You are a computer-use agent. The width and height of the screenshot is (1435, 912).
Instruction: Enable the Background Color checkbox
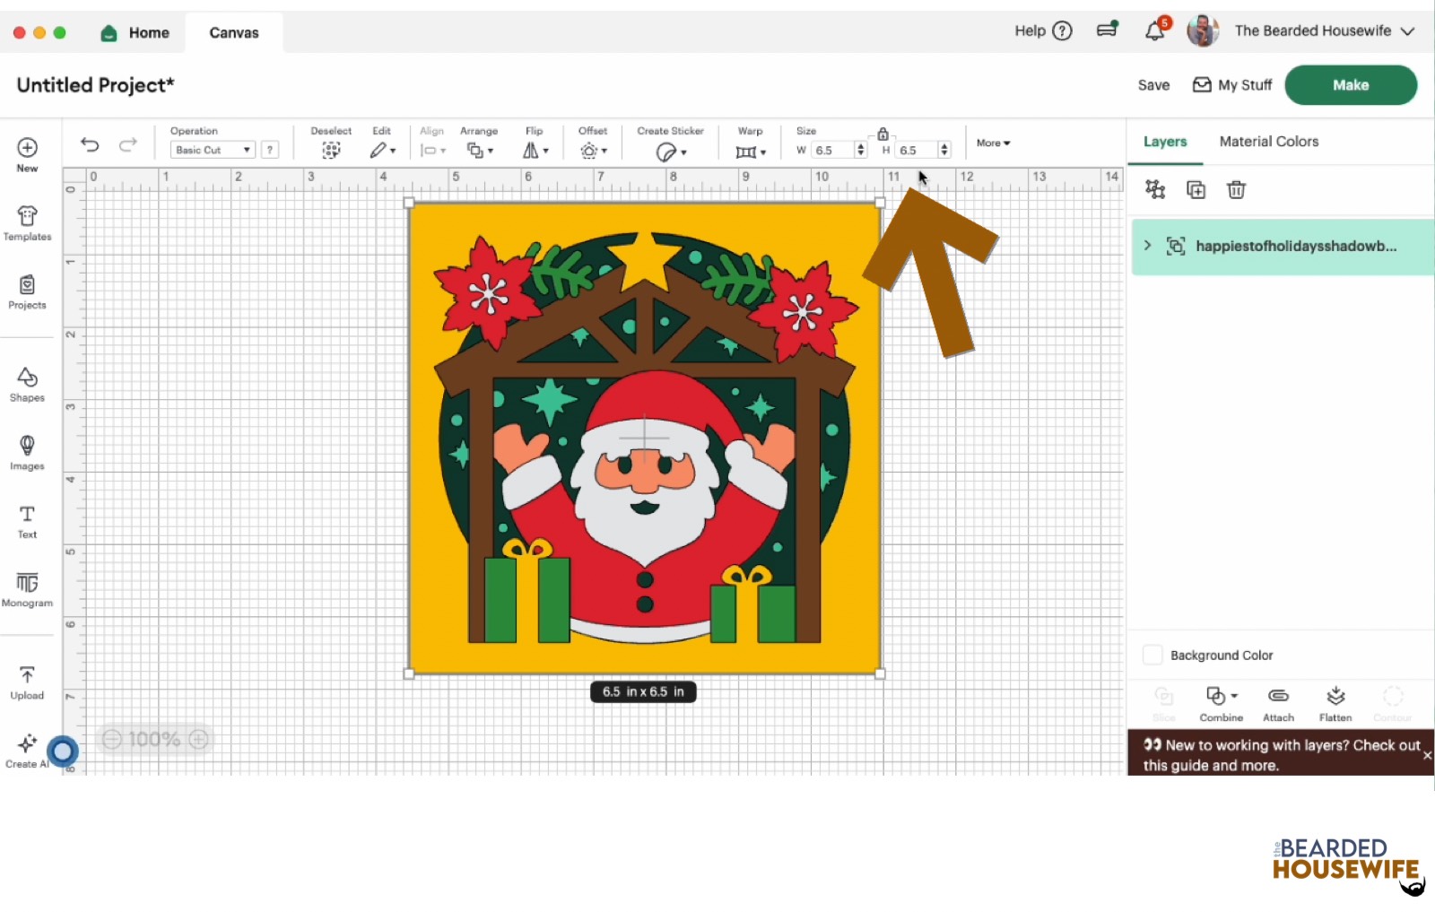tap(1152, 655)
